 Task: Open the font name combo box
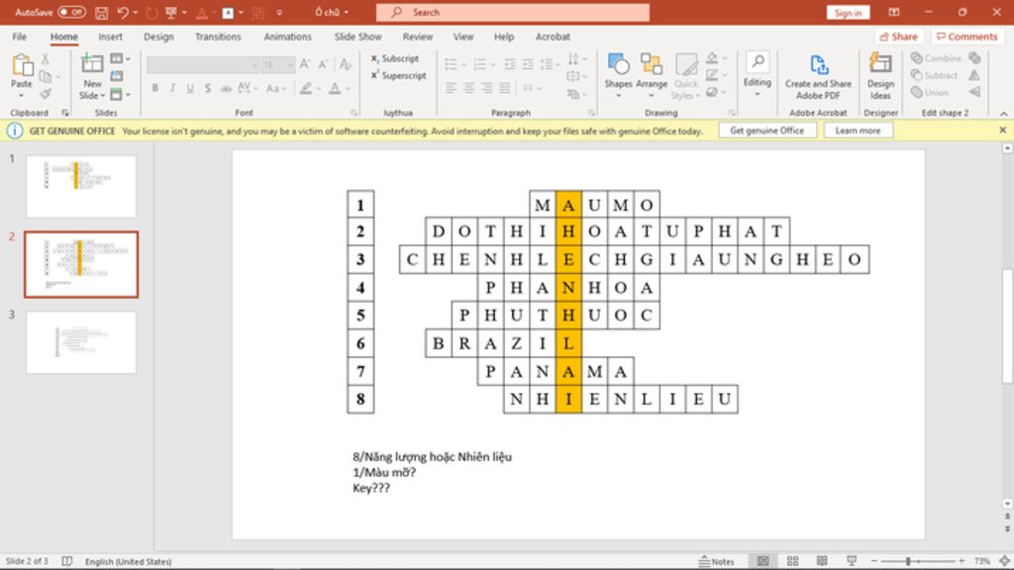203,64
